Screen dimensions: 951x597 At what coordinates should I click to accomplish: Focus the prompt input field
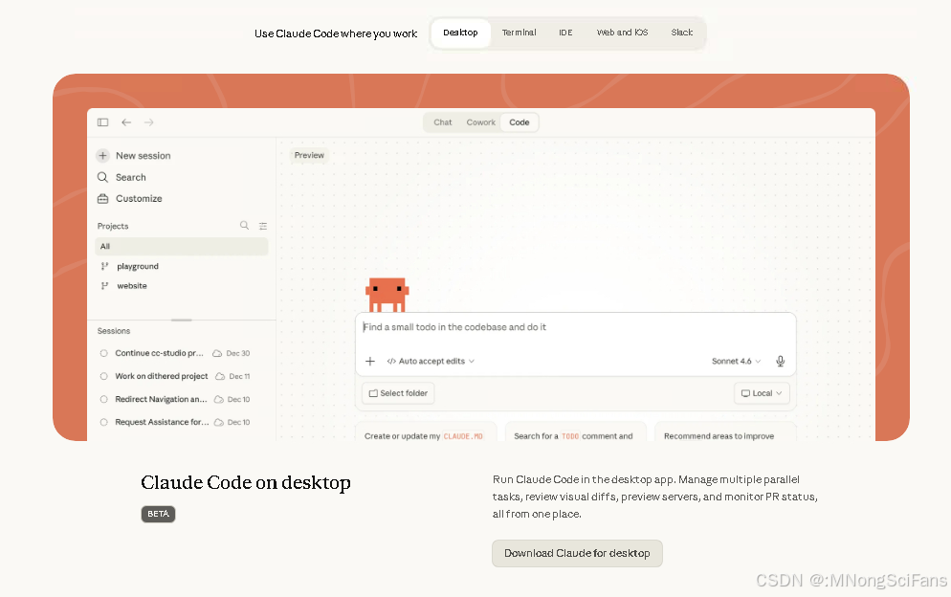pos(575,327)
